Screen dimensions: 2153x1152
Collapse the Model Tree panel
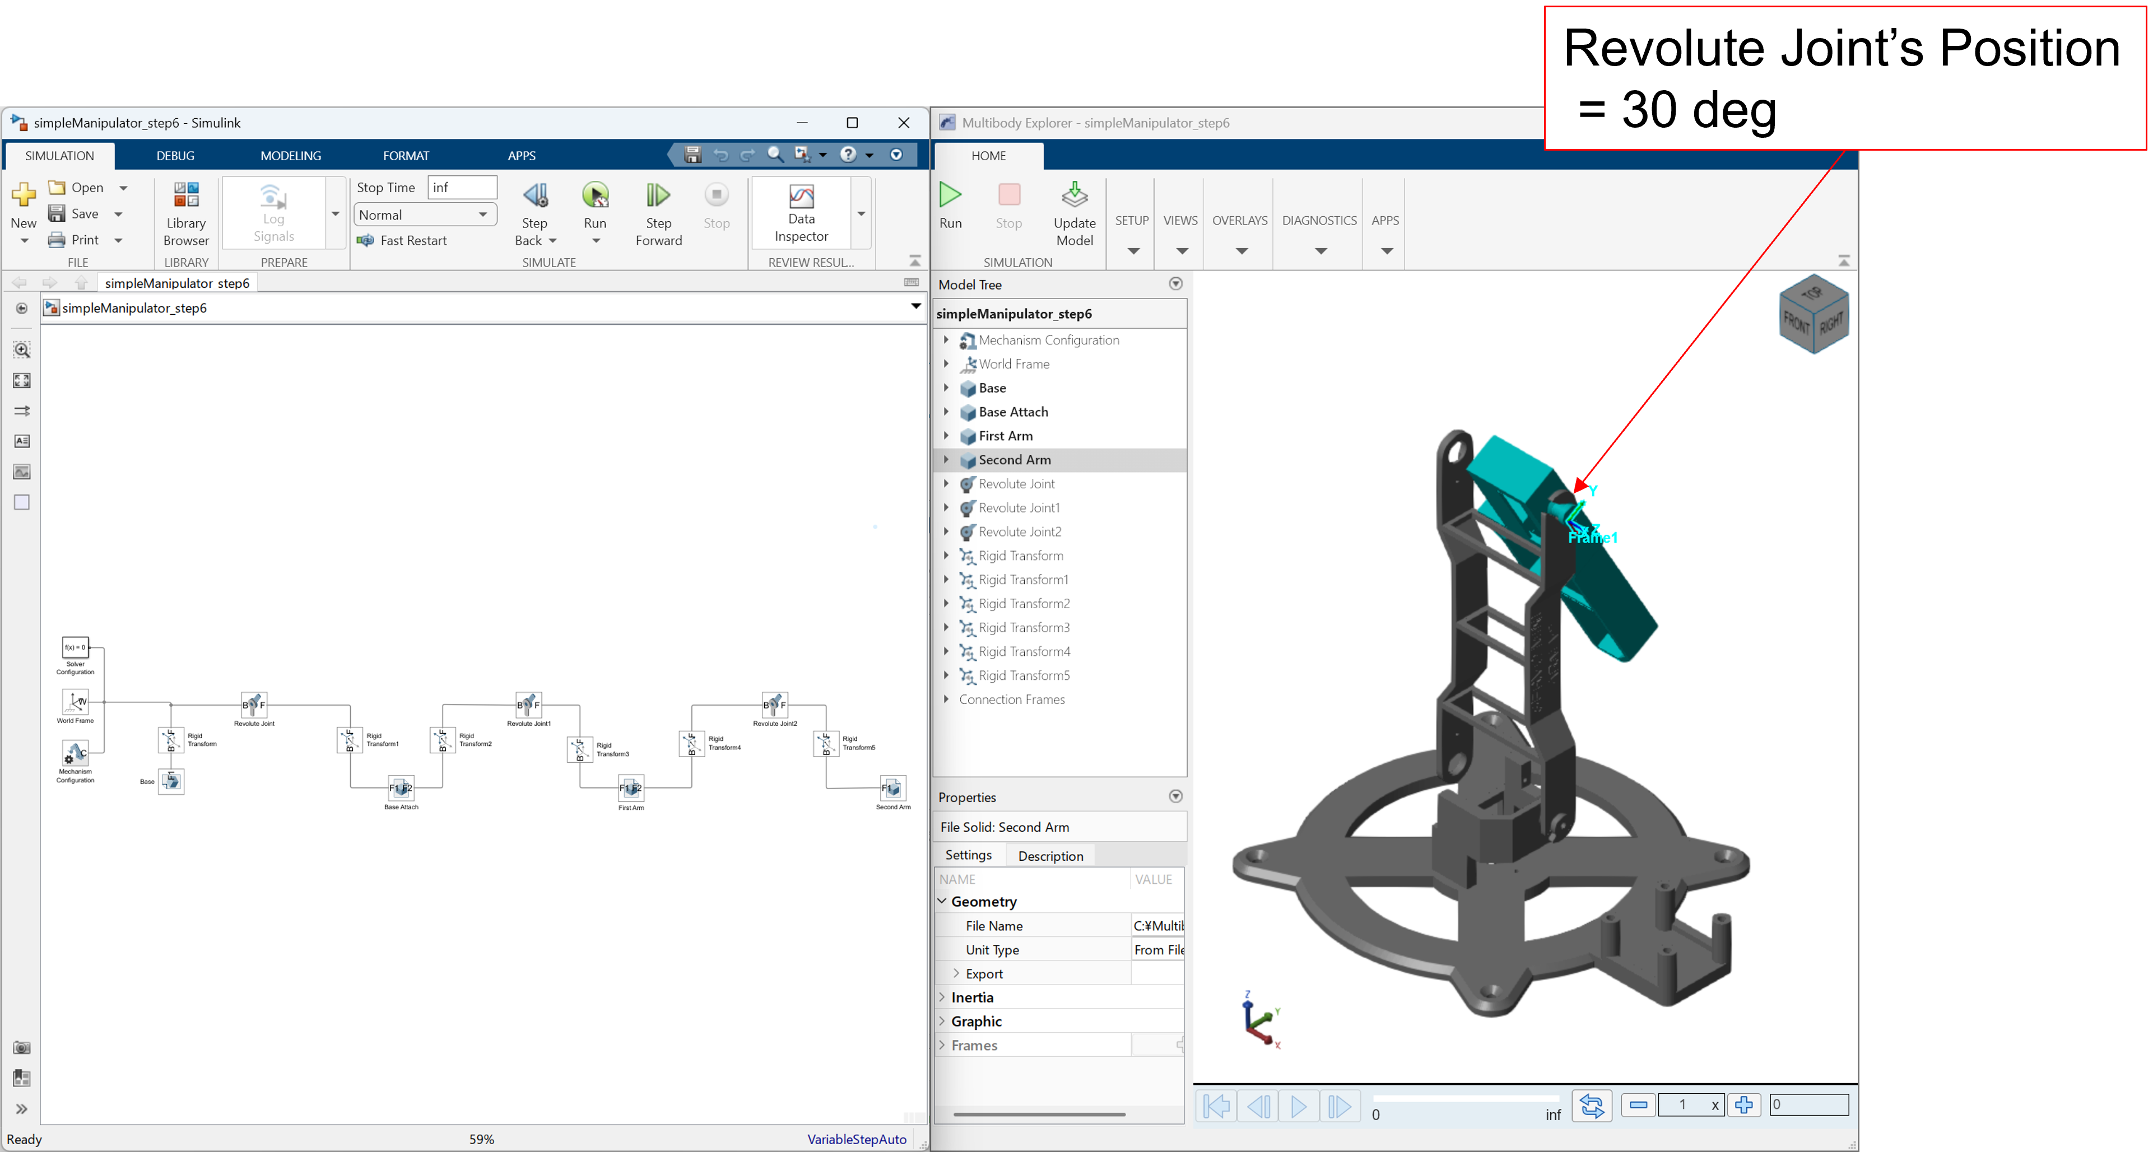[x=1175, y=284]
